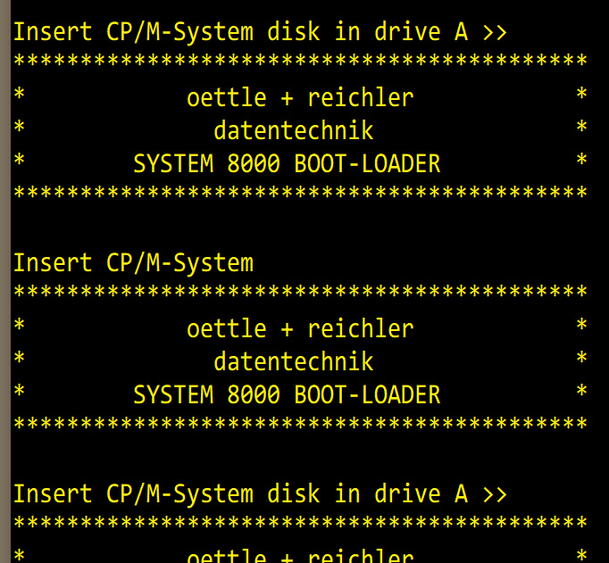Click "SYSTEM 8000 BOOT-LOADER" in the second banner
This screenshot has width=609, height=563.
click(287, 394)
